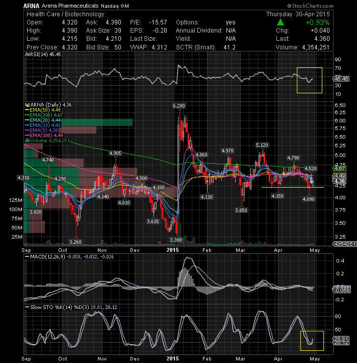The width and height of the screenshot is (357, 363).
Task: Select the Health Care / Biotechnology sector text
Action: click(x=65, y=14)
